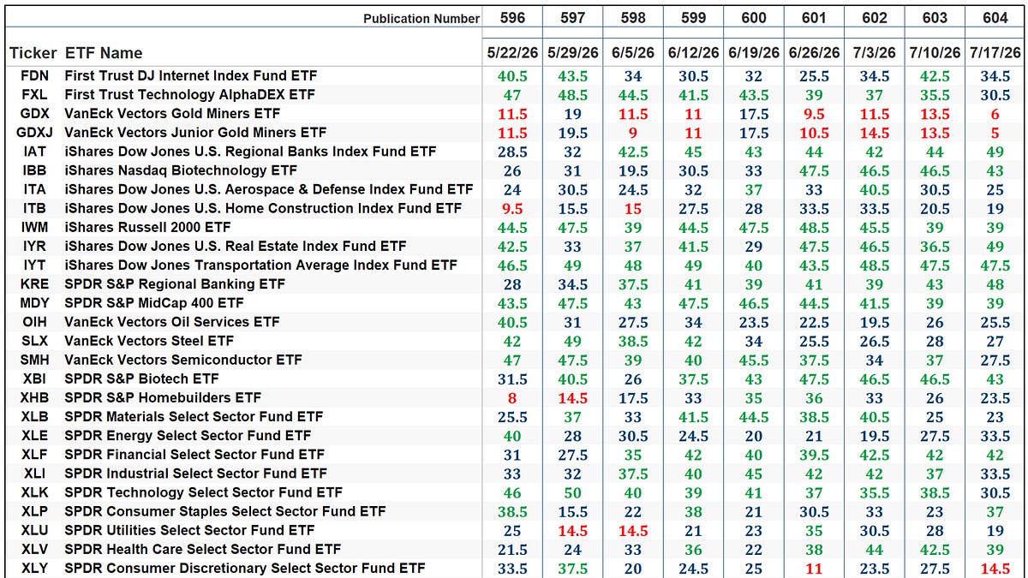
Task: Select 'VanEck Vectors Gold Miners ETF' name
Action: (x=172, y=114)
